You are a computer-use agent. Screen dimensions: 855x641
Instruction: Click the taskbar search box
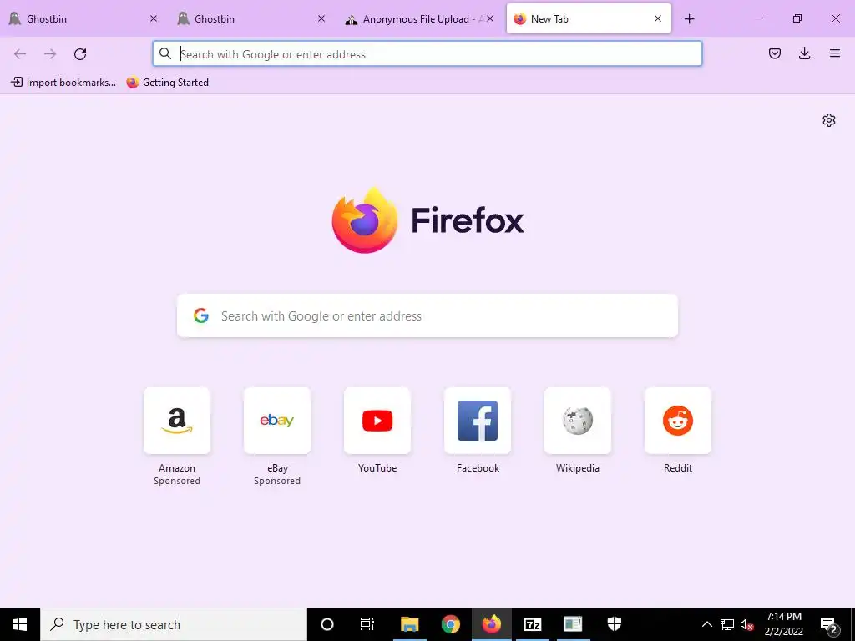(x=174, y=624)
